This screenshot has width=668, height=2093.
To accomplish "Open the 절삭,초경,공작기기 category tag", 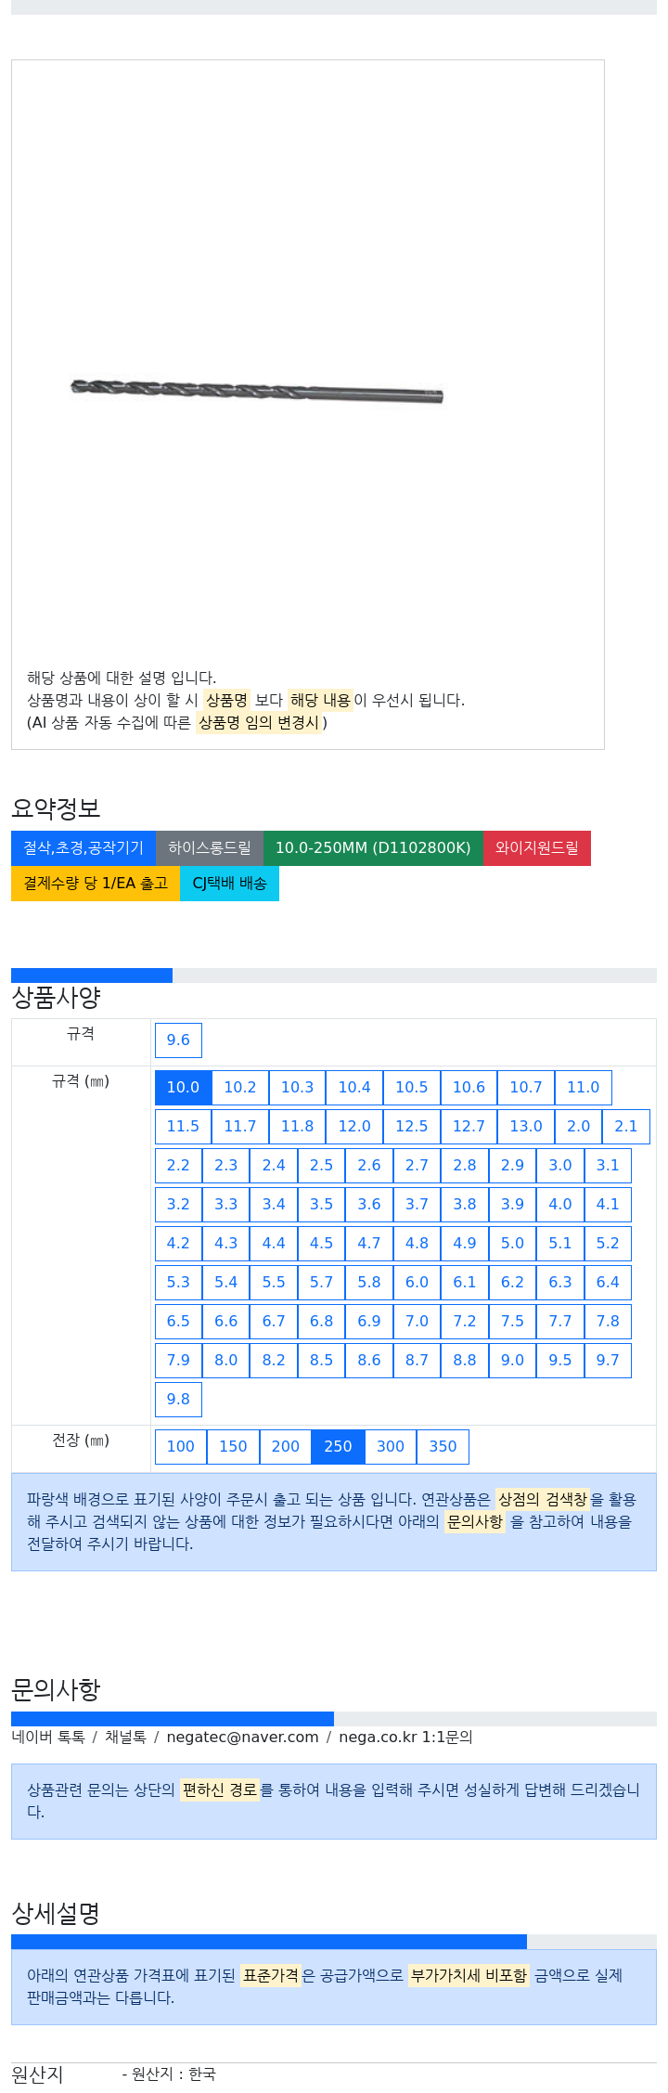I will coord(83,847).
